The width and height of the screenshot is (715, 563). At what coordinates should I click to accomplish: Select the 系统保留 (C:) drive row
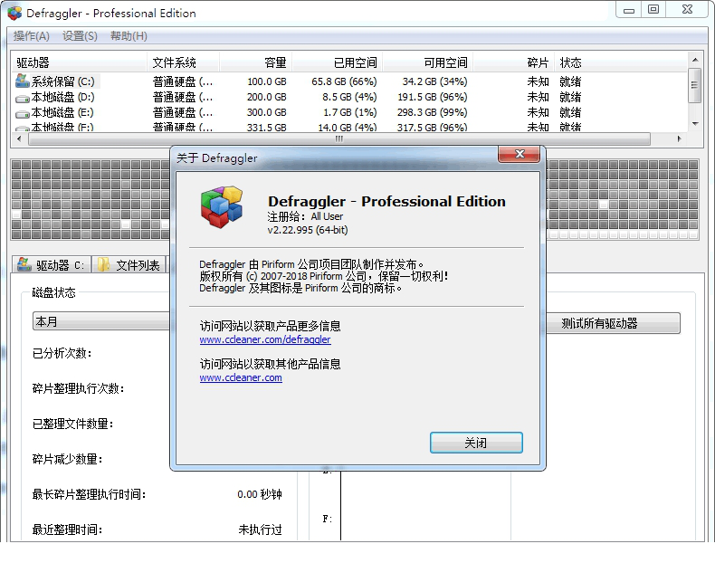(x=348, y=81)
